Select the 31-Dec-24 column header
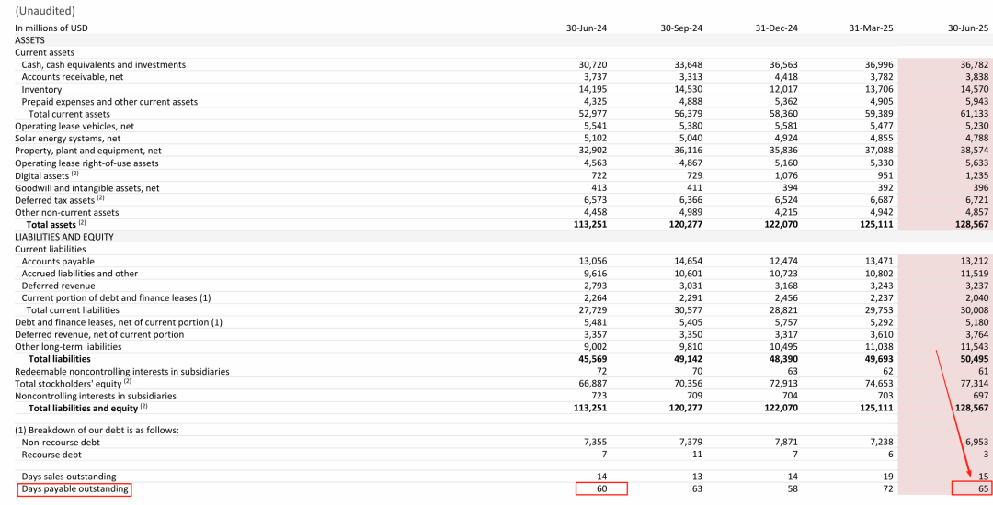This screenshot has height=505, width=993. (x=776, y=28)
